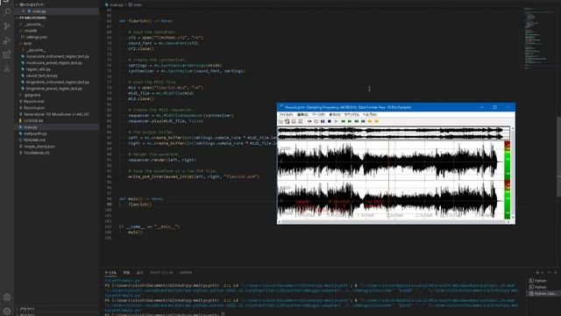This screenshot has height=316, width=561.
Task: Open the Run and Debug view
Action: [x=7, y=40]
